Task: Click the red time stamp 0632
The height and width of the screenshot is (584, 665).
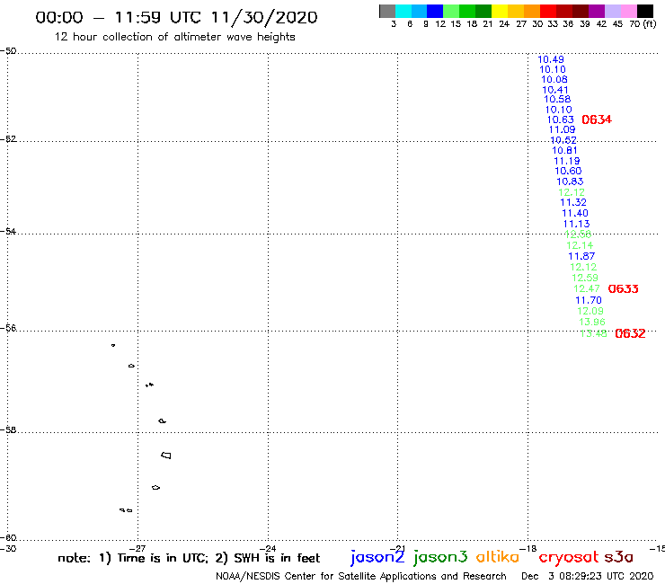Action: 630,333
